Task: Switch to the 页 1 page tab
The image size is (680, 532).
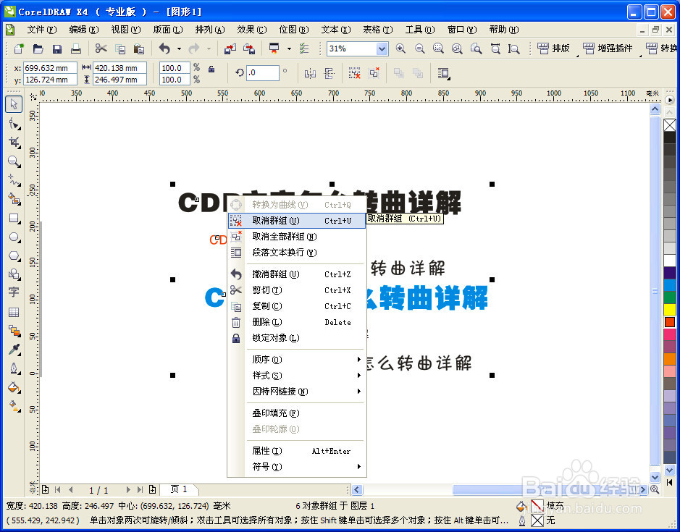Action: (x=179, y=489)
